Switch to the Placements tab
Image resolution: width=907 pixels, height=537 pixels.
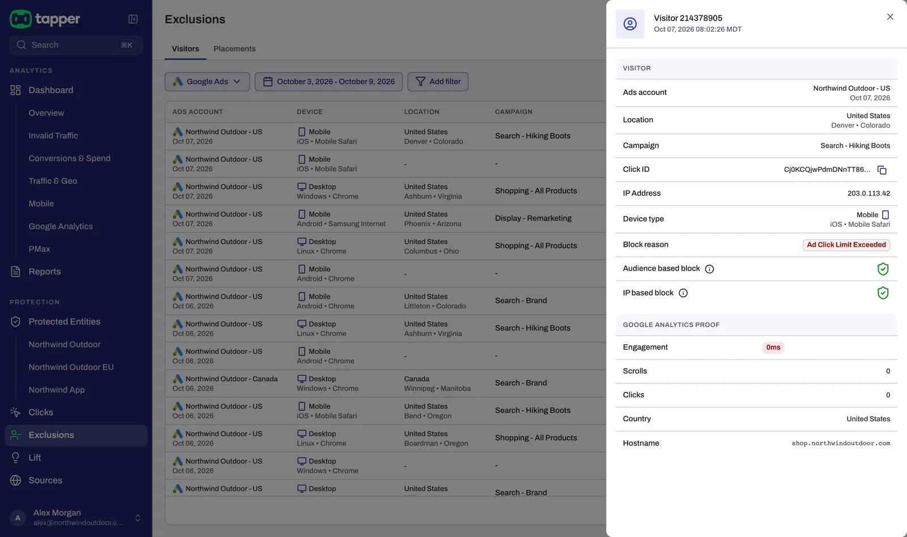[x=235, y=49]
